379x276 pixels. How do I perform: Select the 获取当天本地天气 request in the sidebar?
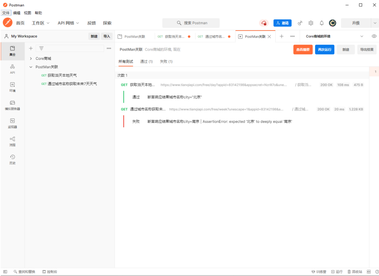62,75
